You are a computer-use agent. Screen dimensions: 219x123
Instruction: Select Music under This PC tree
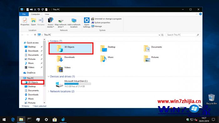click(x=29, y=99)
